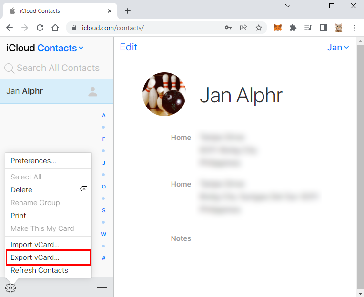Click contact silhouette icon beside Jan Alphr
The image size is (364, 297).
click(92, 91)
